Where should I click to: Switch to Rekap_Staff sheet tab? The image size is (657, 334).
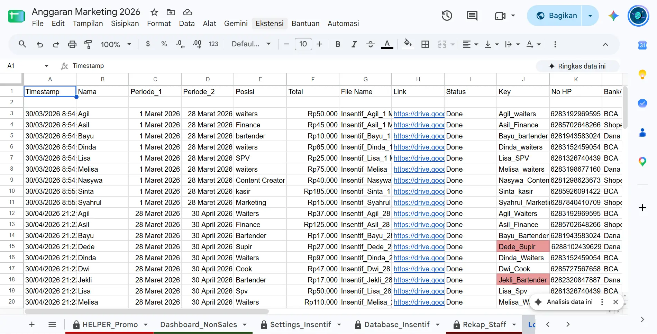tap(484, 325)
